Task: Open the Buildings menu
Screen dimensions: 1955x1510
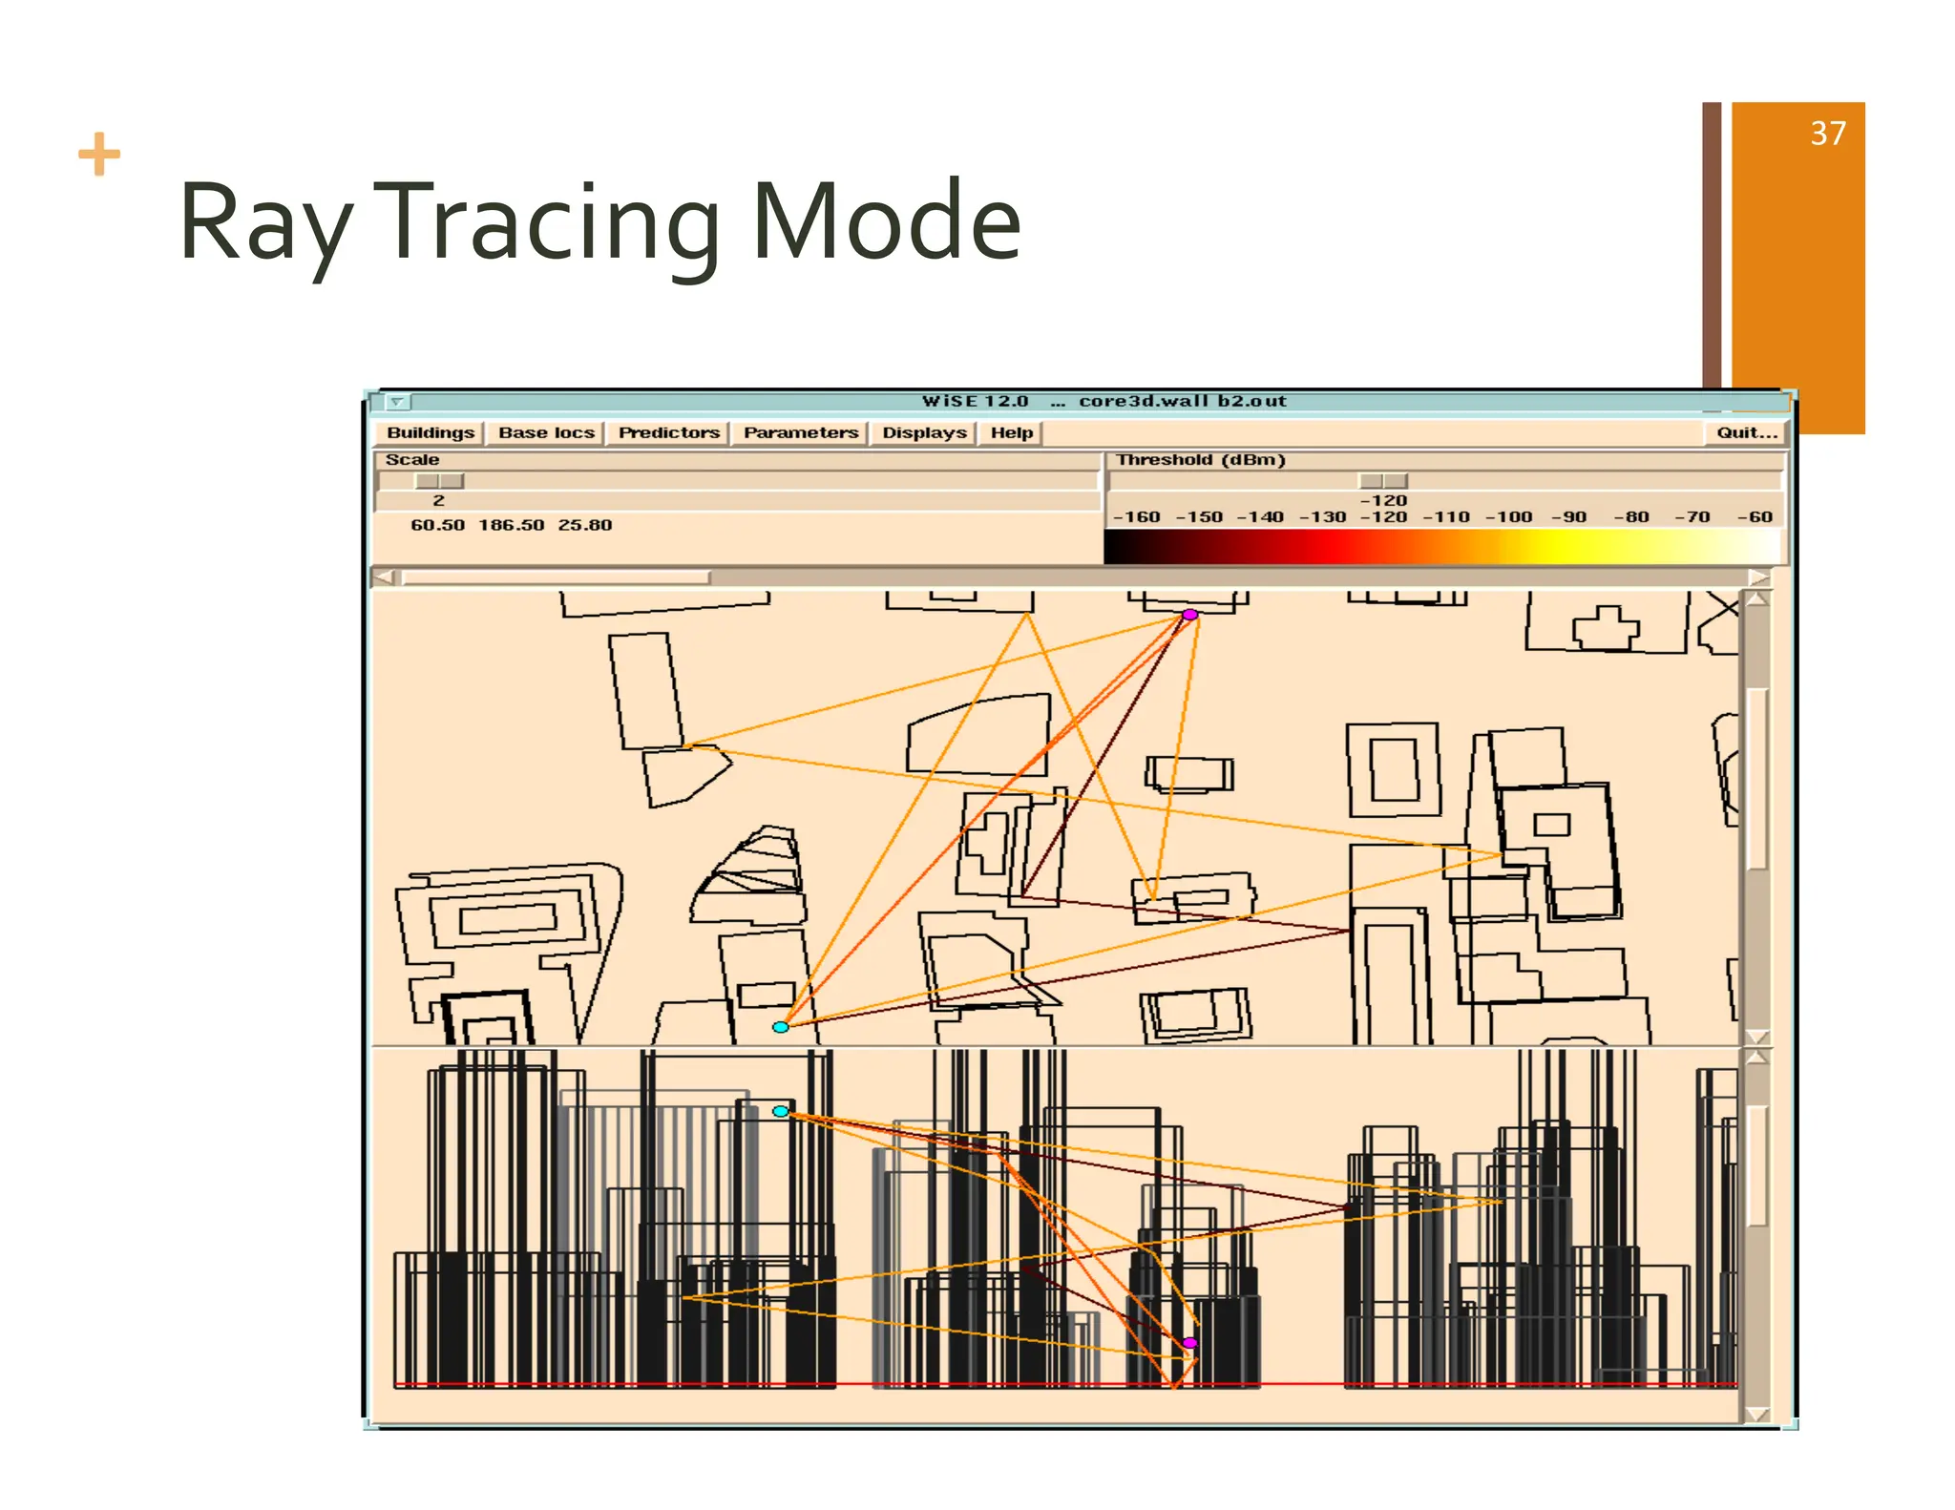Action: click(431, 433)
